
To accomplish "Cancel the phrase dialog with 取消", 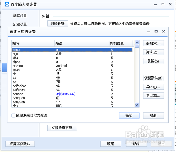I will (153, 115).
